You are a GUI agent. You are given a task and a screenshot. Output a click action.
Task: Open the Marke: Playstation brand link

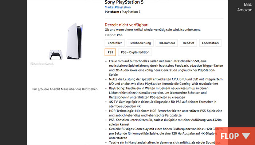click(x=115, y=7)
